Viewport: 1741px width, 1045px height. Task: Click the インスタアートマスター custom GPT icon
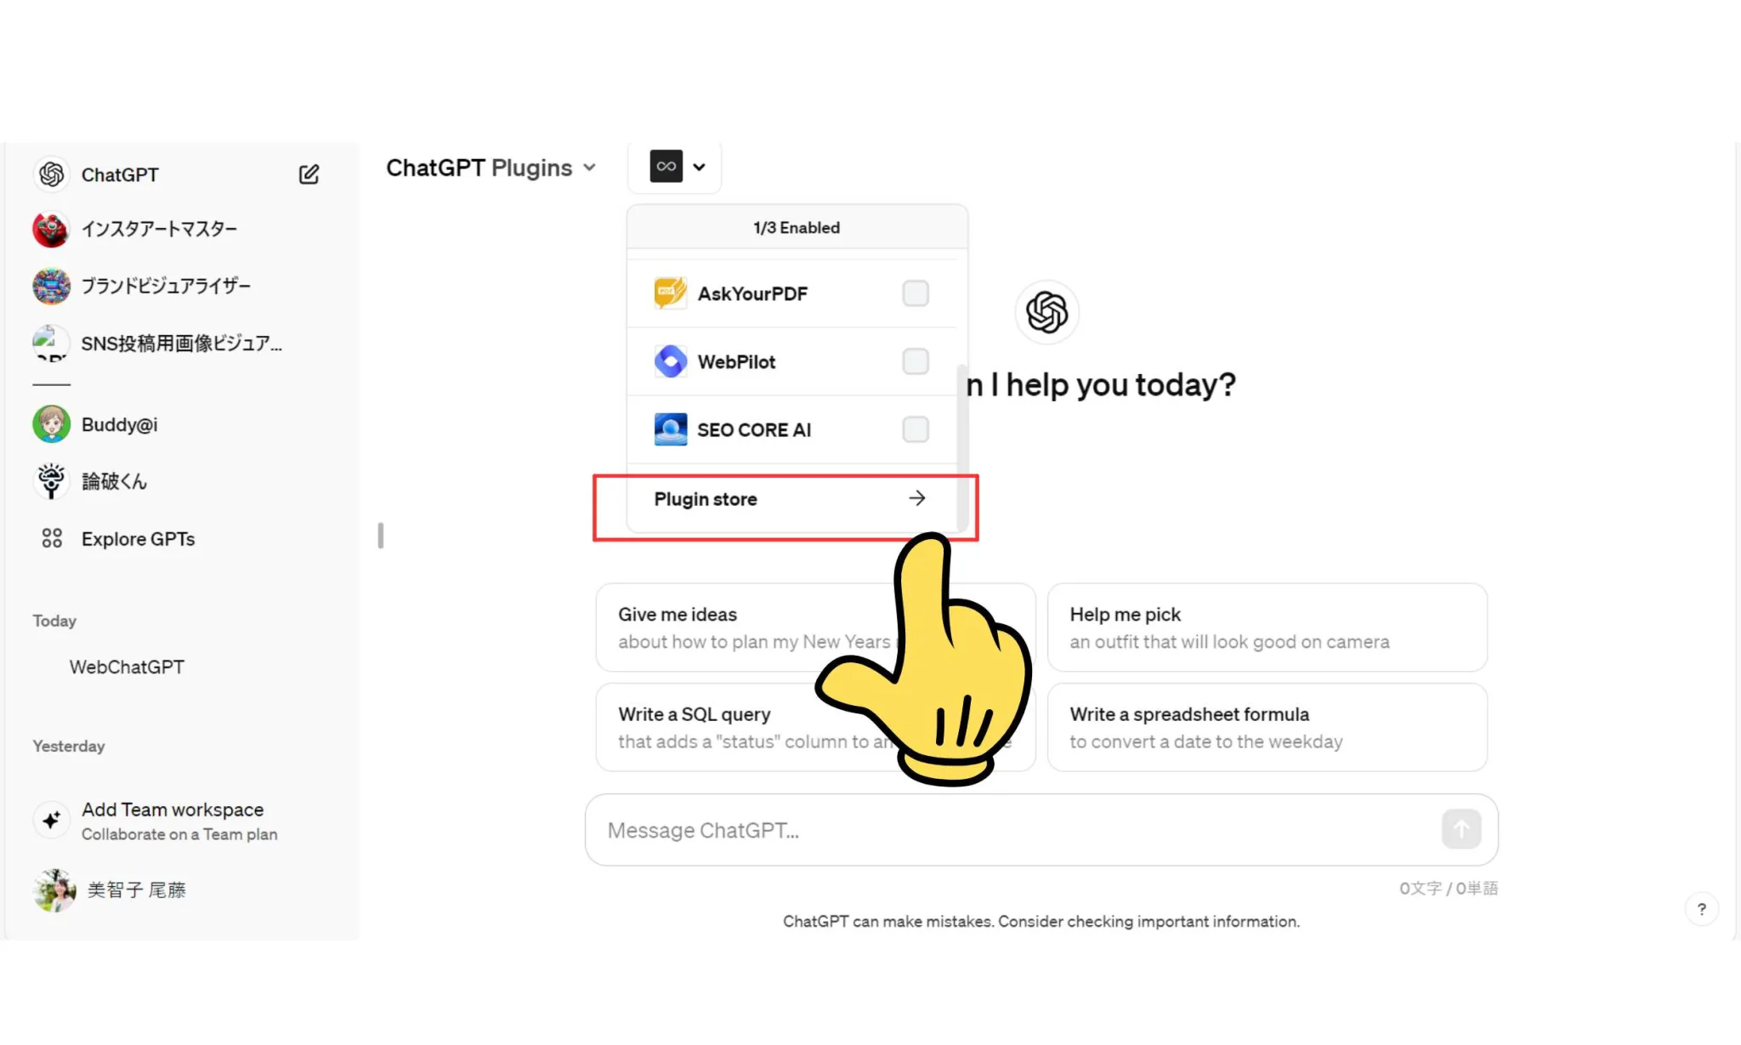[50, 229]
